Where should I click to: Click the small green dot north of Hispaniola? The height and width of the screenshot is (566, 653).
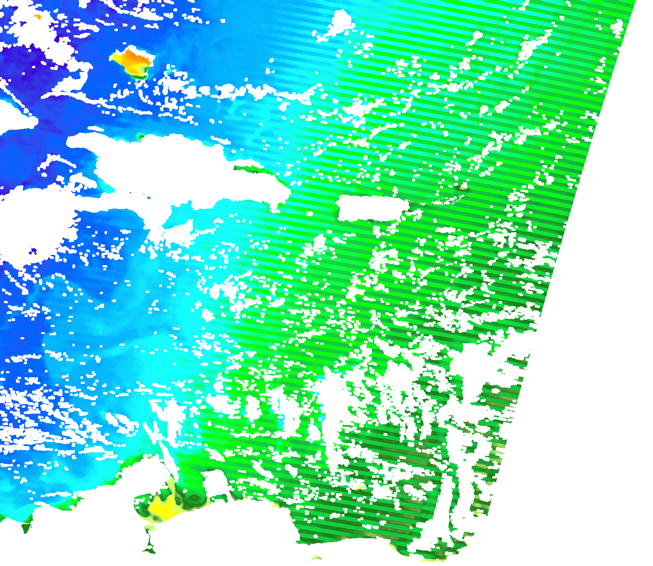pyautogui.click(x=140, y=137)
